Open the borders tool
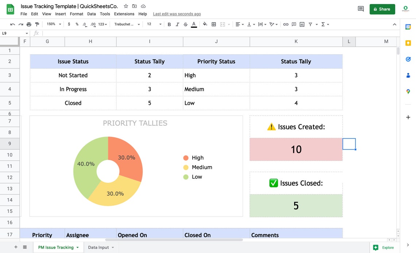Viewport: 416px width, 253px height. tap(213, 24)
